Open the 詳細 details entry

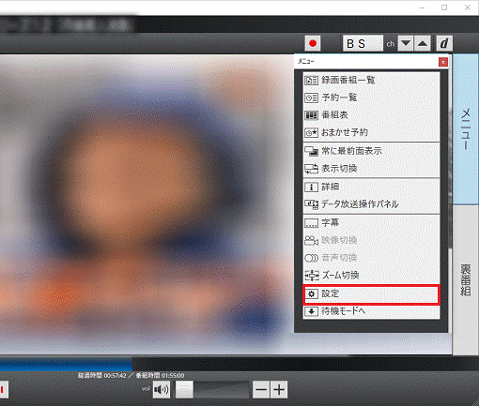click(x=371, y=188)
